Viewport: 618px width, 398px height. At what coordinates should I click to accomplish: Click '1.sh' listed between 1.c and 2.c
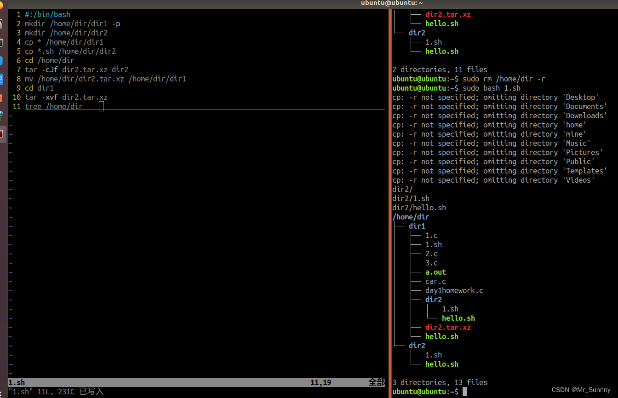[x=434, y=244]
